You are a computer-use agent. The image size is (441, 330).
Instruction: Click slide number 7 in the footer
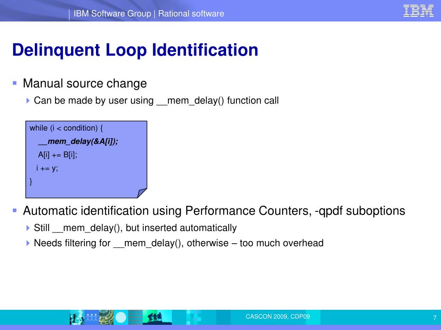(435, 318)
